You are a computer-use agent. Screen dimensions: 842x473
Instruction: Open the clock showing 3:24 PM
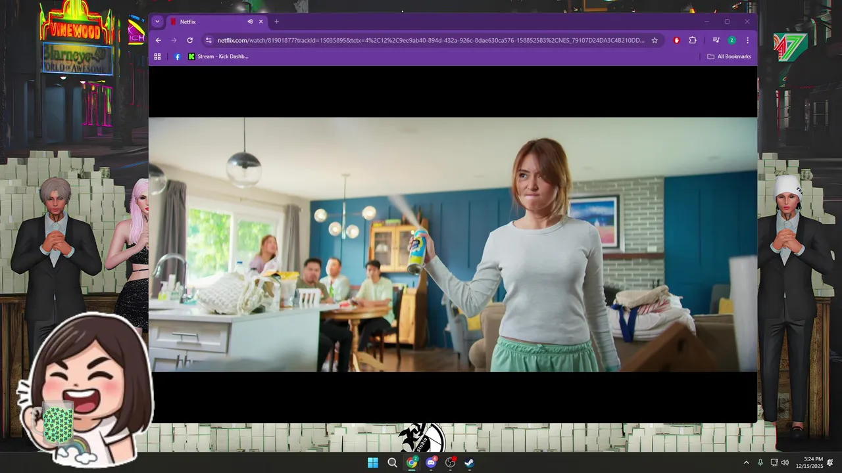[809, 462]
